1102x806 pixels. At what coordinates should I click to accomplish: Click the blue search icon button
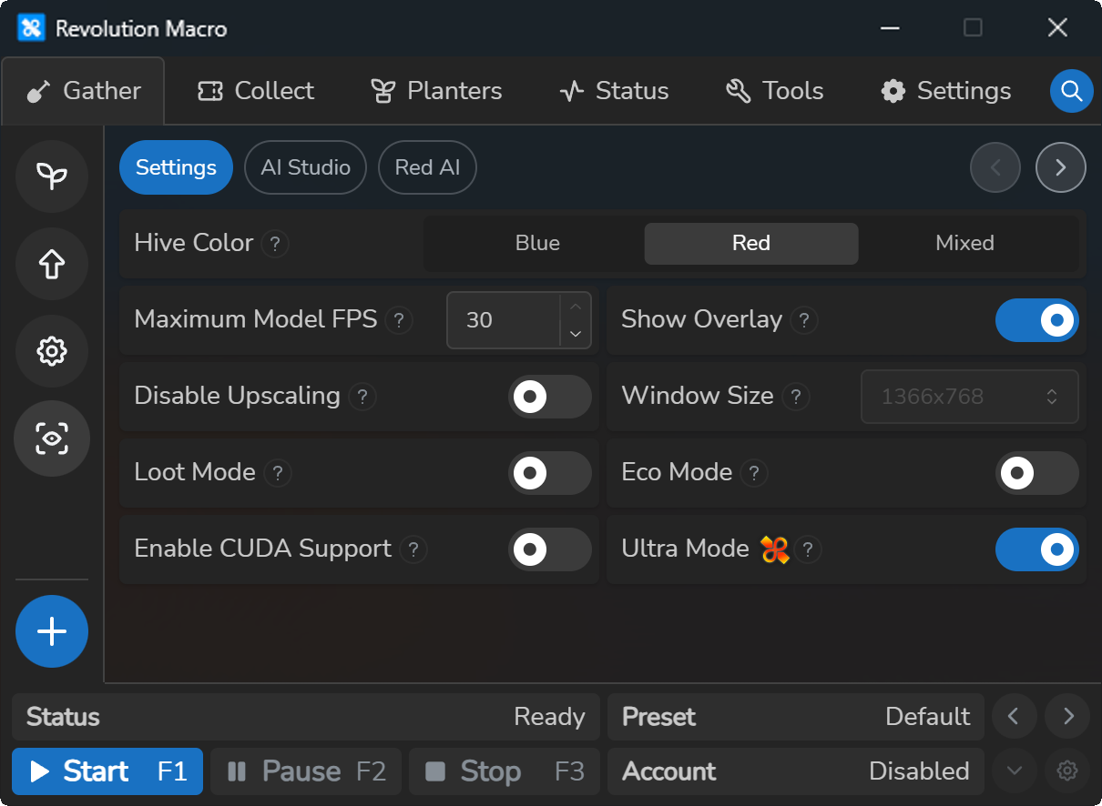[1071, 91]
